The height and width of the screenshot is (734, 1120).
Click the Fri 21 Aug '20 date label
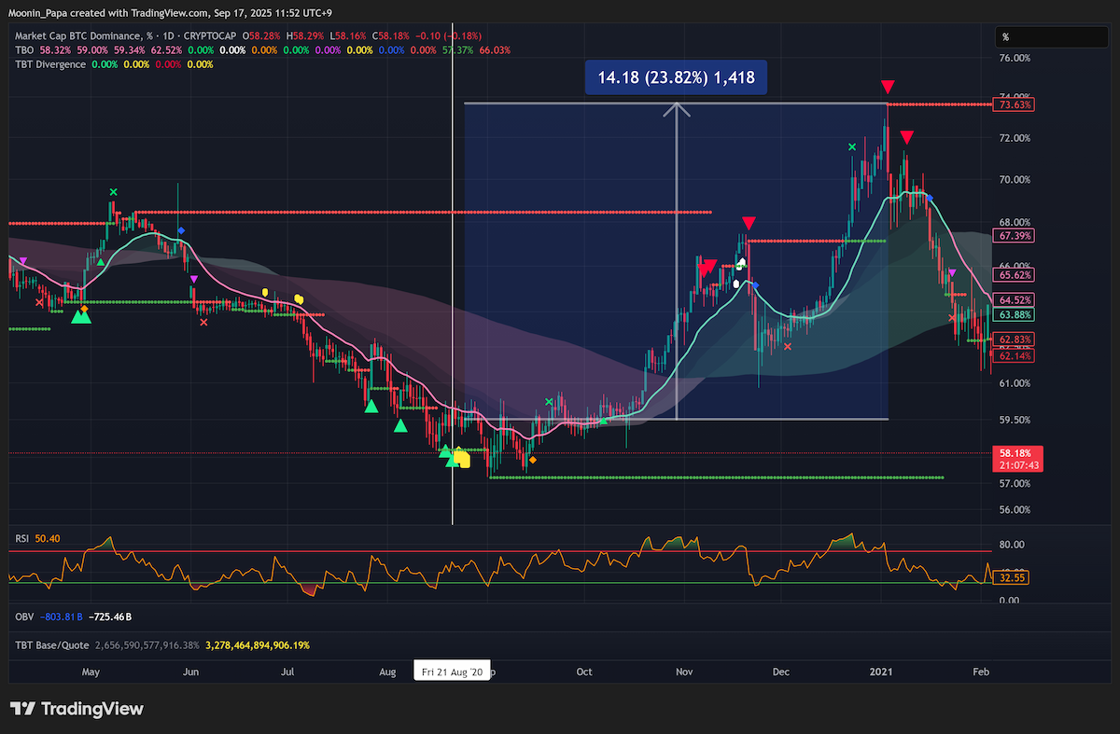tap(453, 672)
